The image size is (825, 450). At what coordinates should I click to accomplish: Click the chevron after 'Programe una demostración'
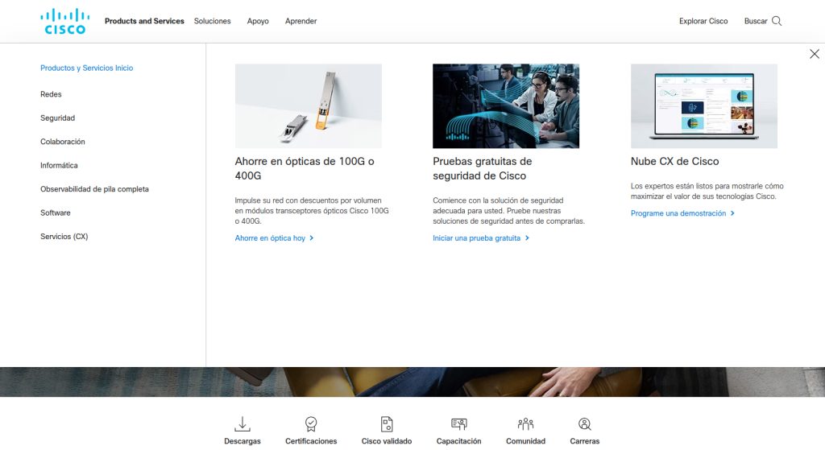[x=732, y=213]
